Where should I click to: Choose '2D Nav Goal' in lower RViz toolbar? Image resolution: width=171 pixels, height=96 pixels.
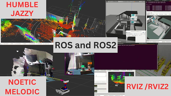pyautogui.click(x=123, y=70)
